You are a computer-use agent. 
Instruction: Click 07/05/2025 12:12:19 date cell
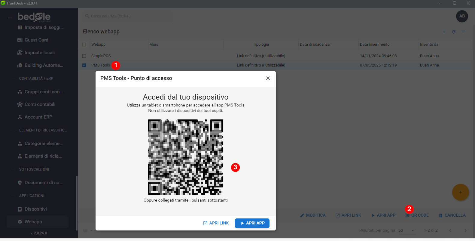[378, 65]
